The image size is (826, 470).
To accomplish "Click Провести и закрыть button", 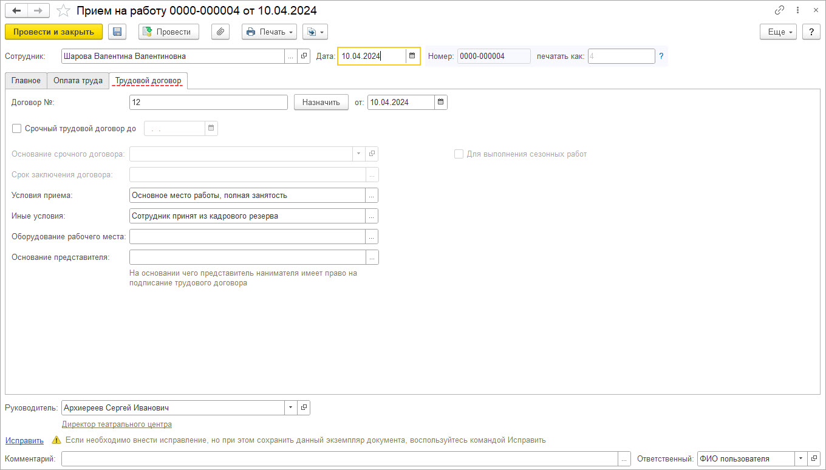I will pyautogui.click(x=53, y=32).
